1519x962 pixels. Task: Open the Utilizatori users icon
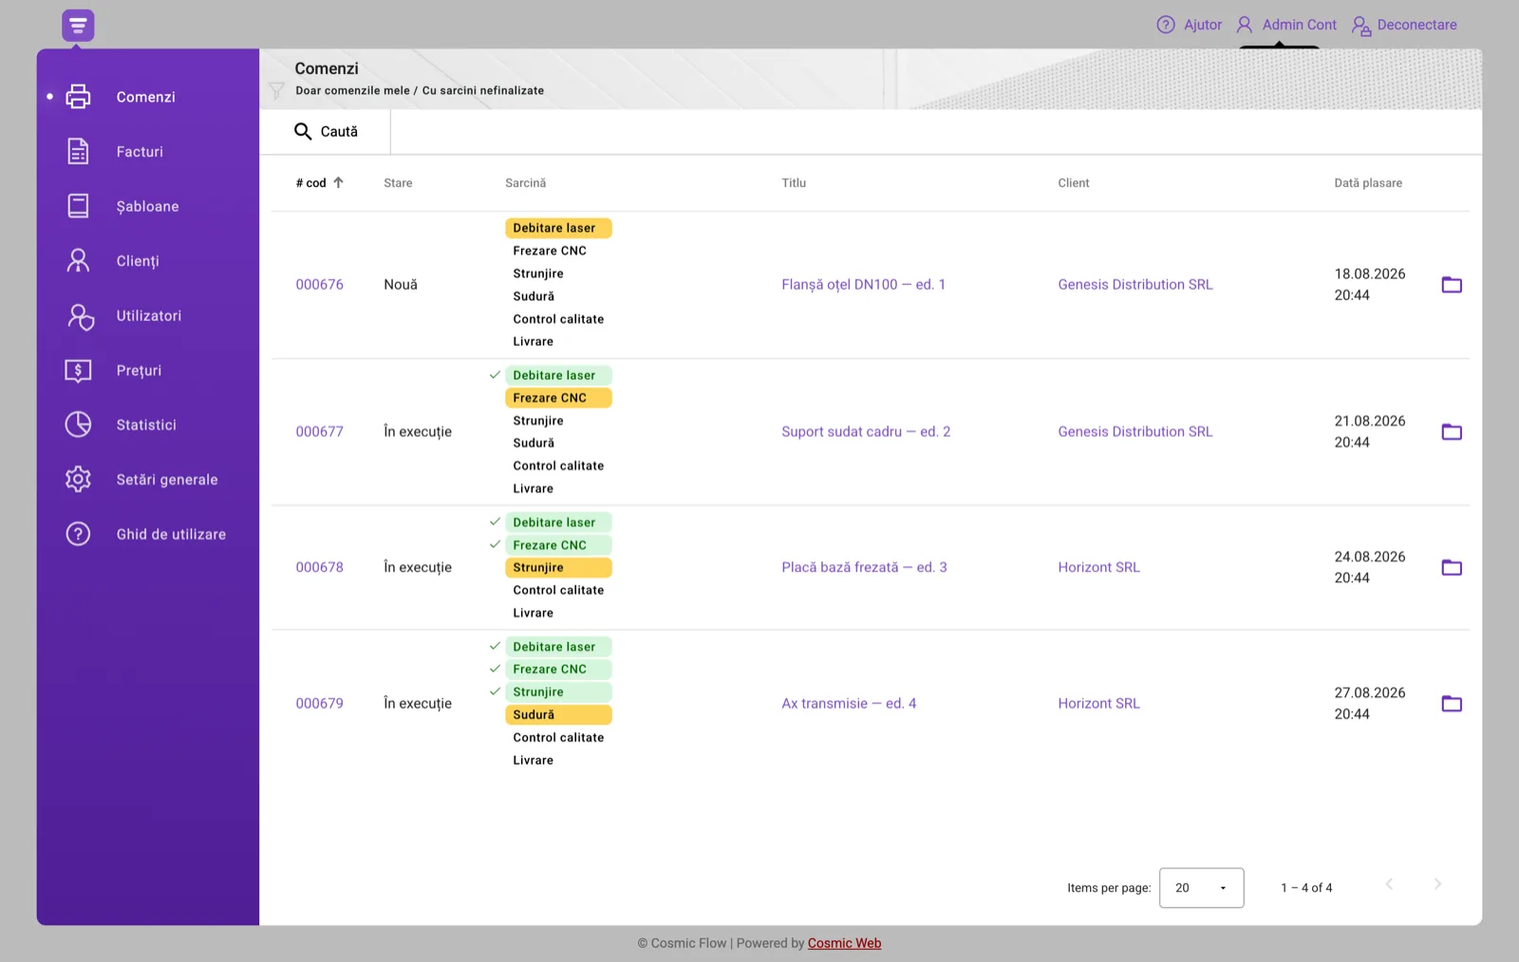pyautogui.click(x=80, y=315)
